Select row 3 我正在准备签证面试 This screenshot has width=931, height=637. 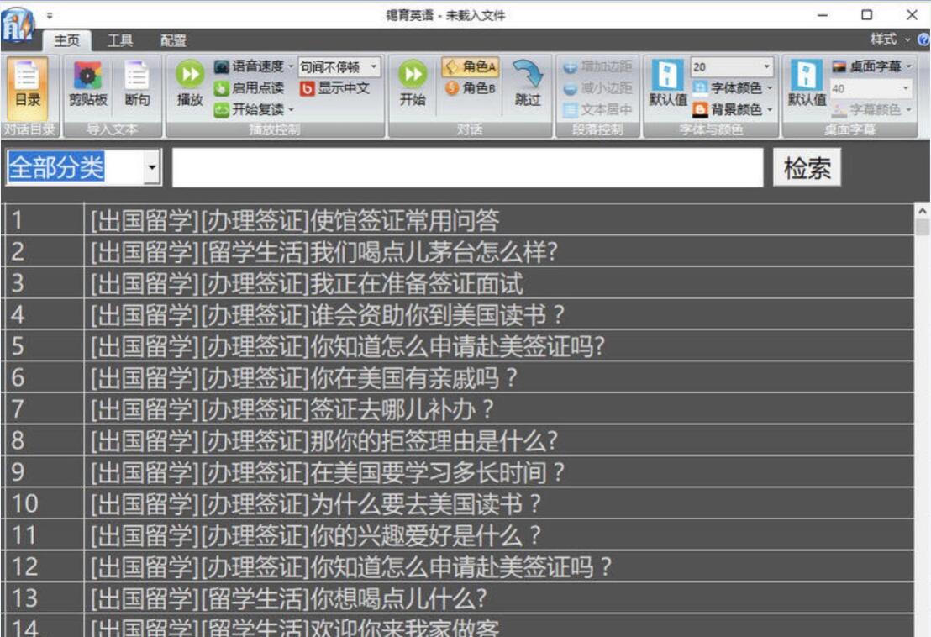click(x=458, y=283)
